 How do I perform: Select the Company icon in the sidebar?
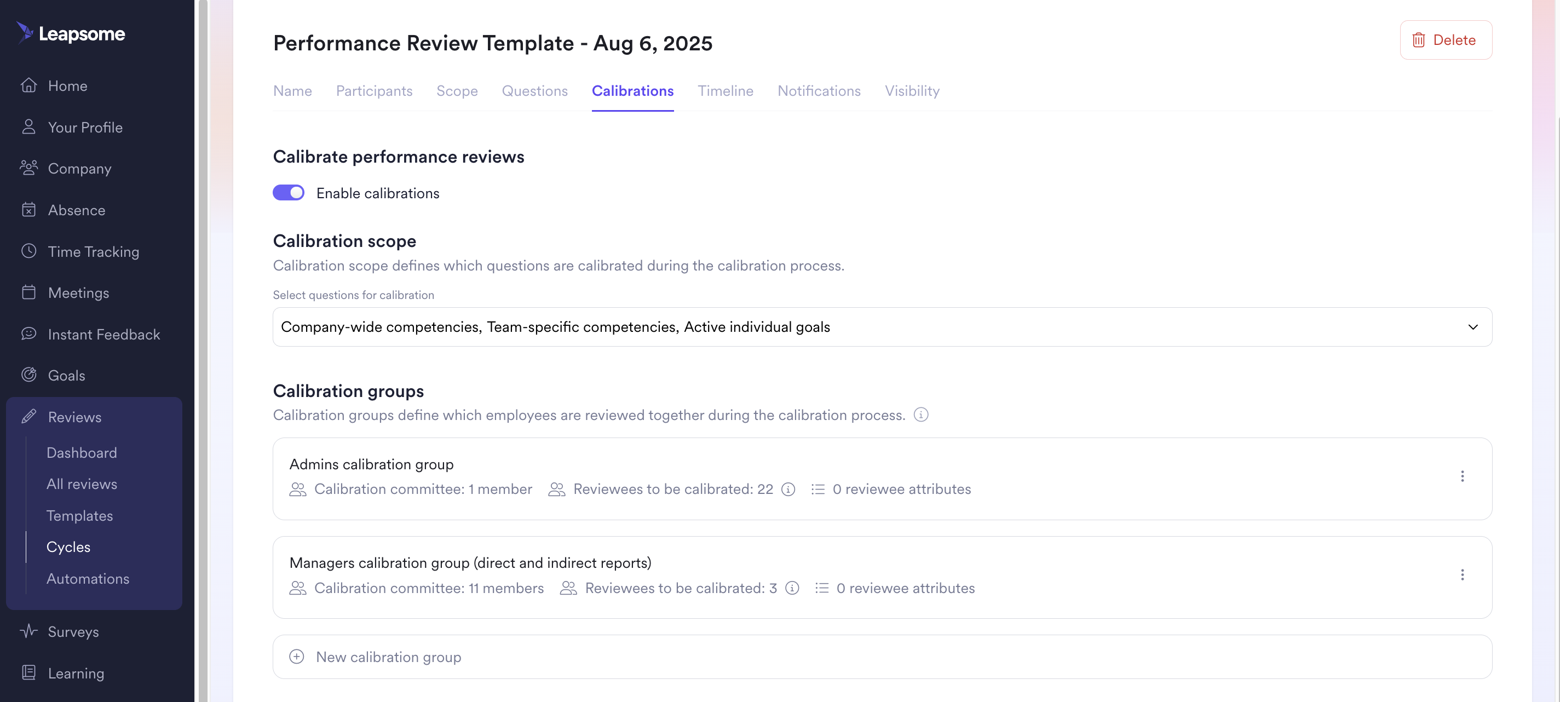[x=29, y=168]
